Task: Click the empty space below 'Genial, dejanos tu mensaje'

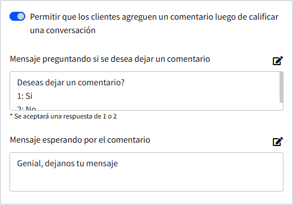Action: tap(147, 180)
